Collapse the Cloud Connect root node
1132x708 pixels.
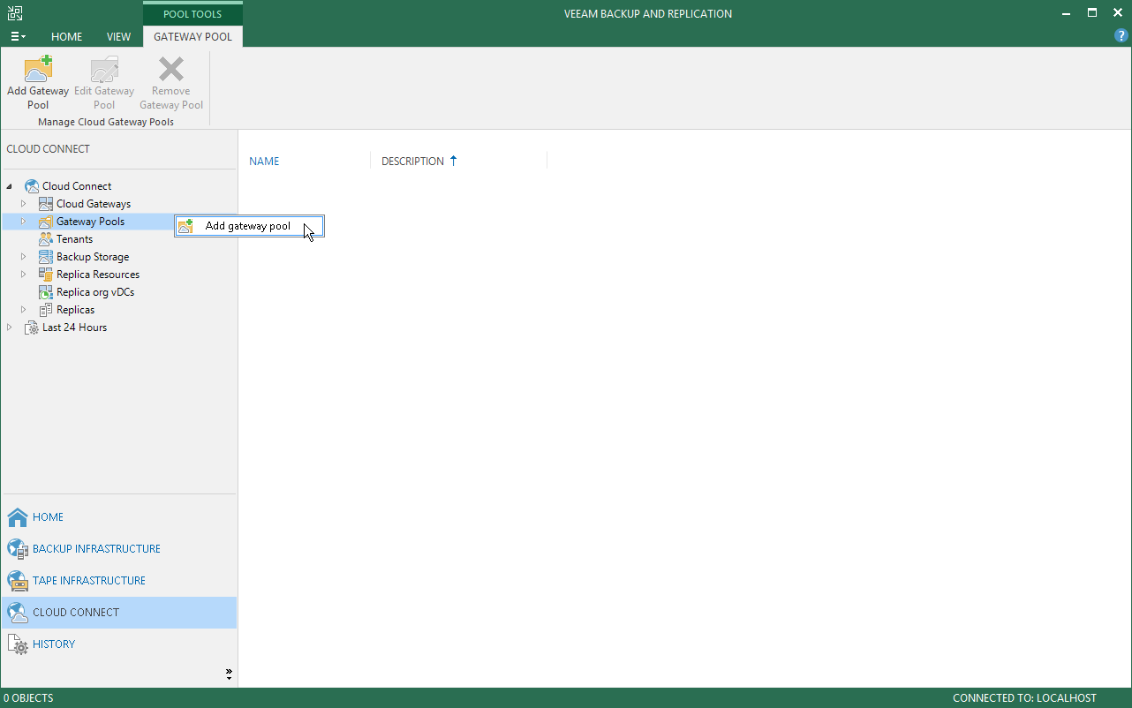point(10,186)
